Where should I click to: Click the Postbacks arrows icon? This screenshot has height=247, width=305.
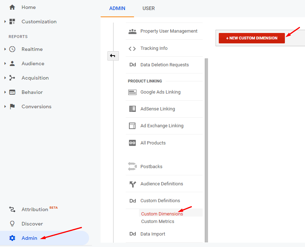(x=132, y=166)
